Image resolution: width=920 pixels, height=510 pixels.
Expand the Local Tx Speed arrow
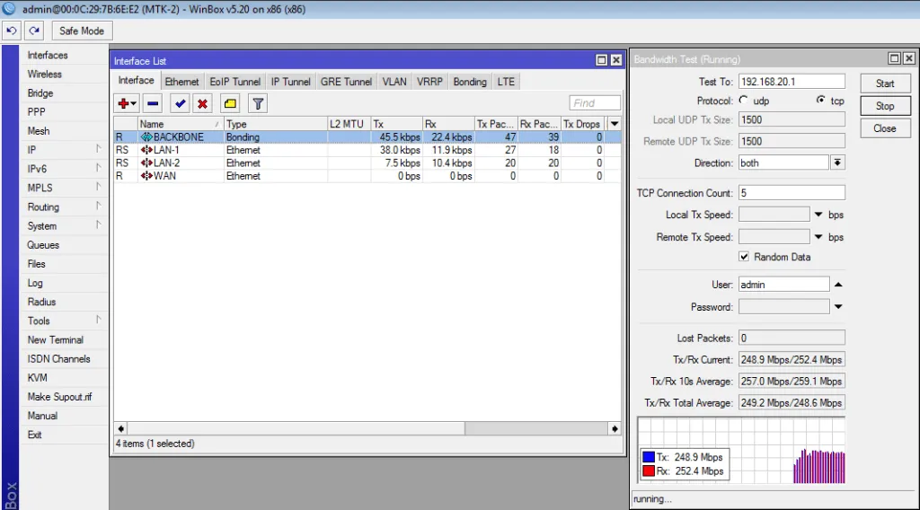click(818, 215)
